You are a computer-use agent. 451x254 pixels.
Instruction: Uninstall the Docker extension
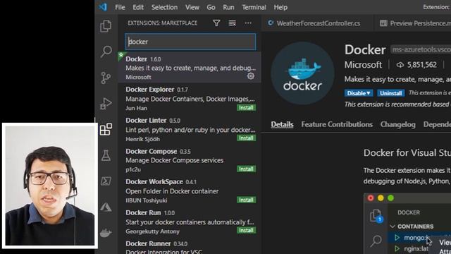391,93
